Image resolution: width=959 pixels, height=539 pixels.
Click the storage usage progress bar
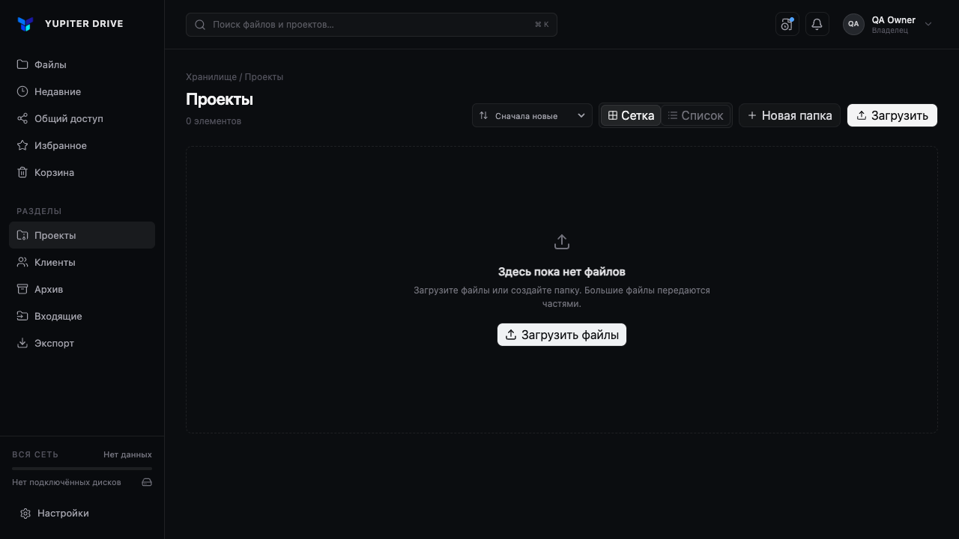82,469
